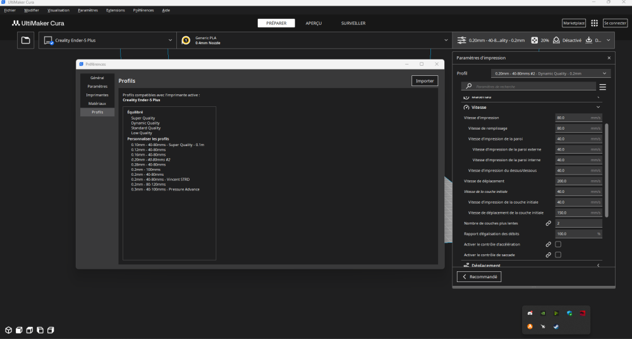Select the Low Quality profile
This screenshot has width=632, height=339.
[142, 133]
